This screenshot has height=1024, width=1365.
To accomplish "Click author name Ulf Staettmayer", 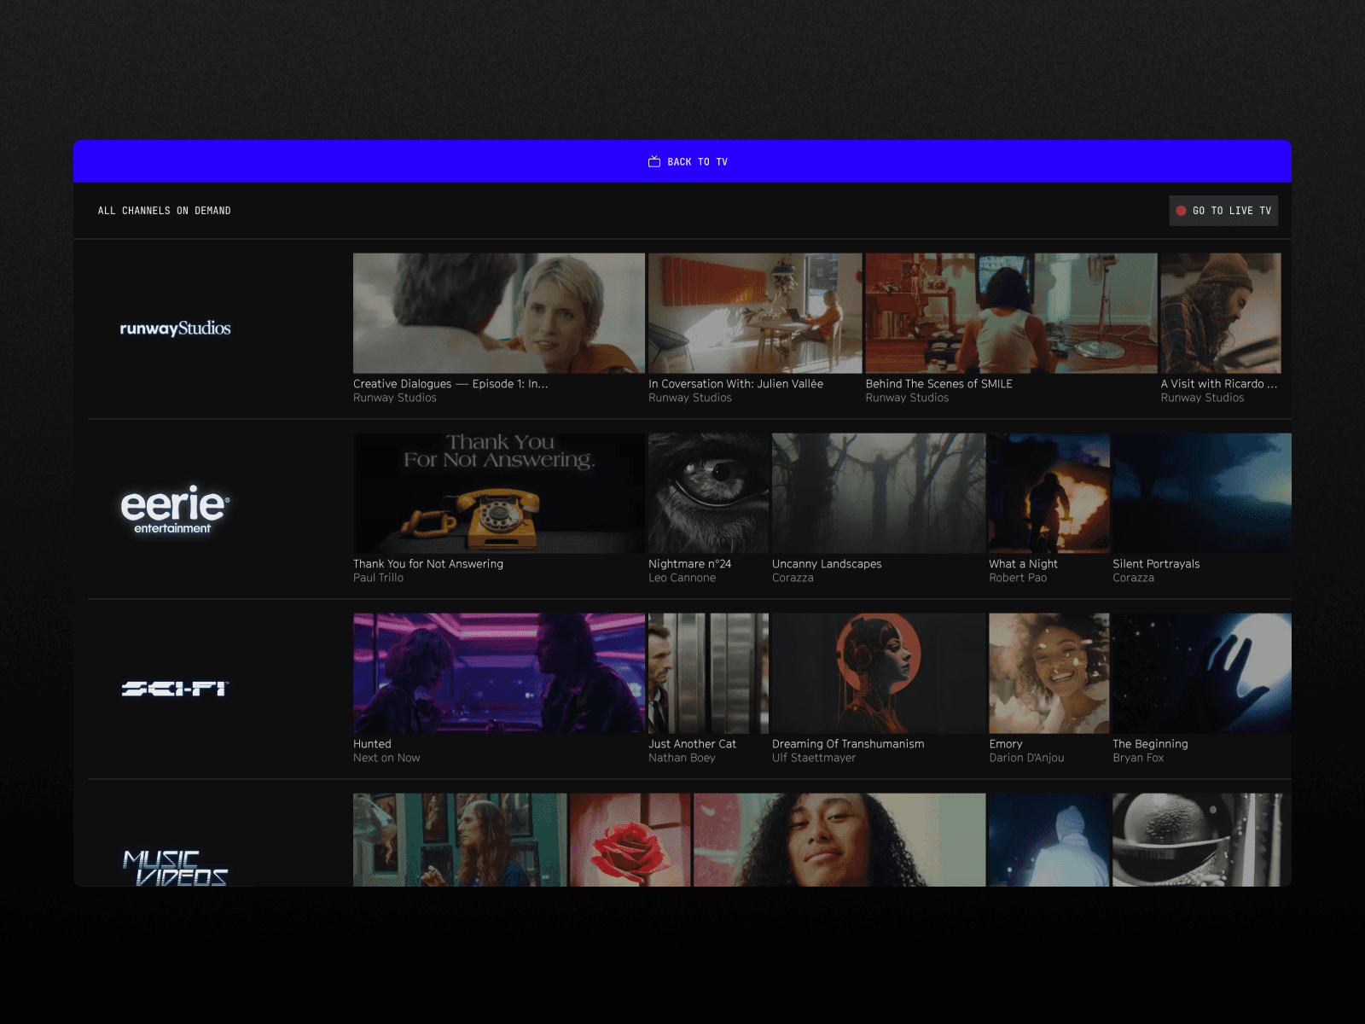I will coord(814,758).
